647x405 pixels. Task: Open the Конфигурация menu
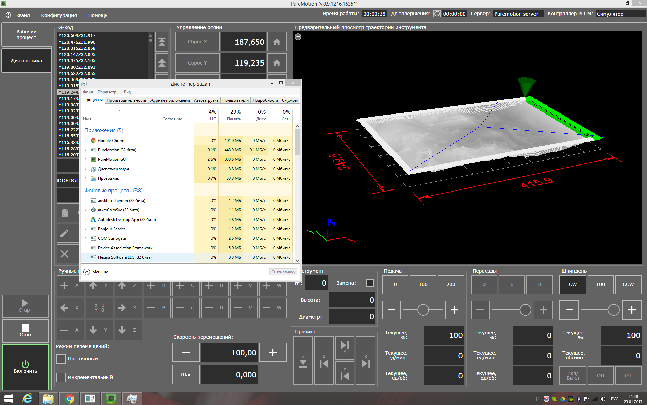59,15
